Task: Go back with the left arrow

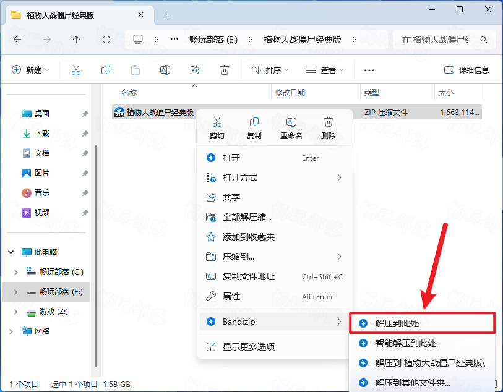Action: (17, 40)
